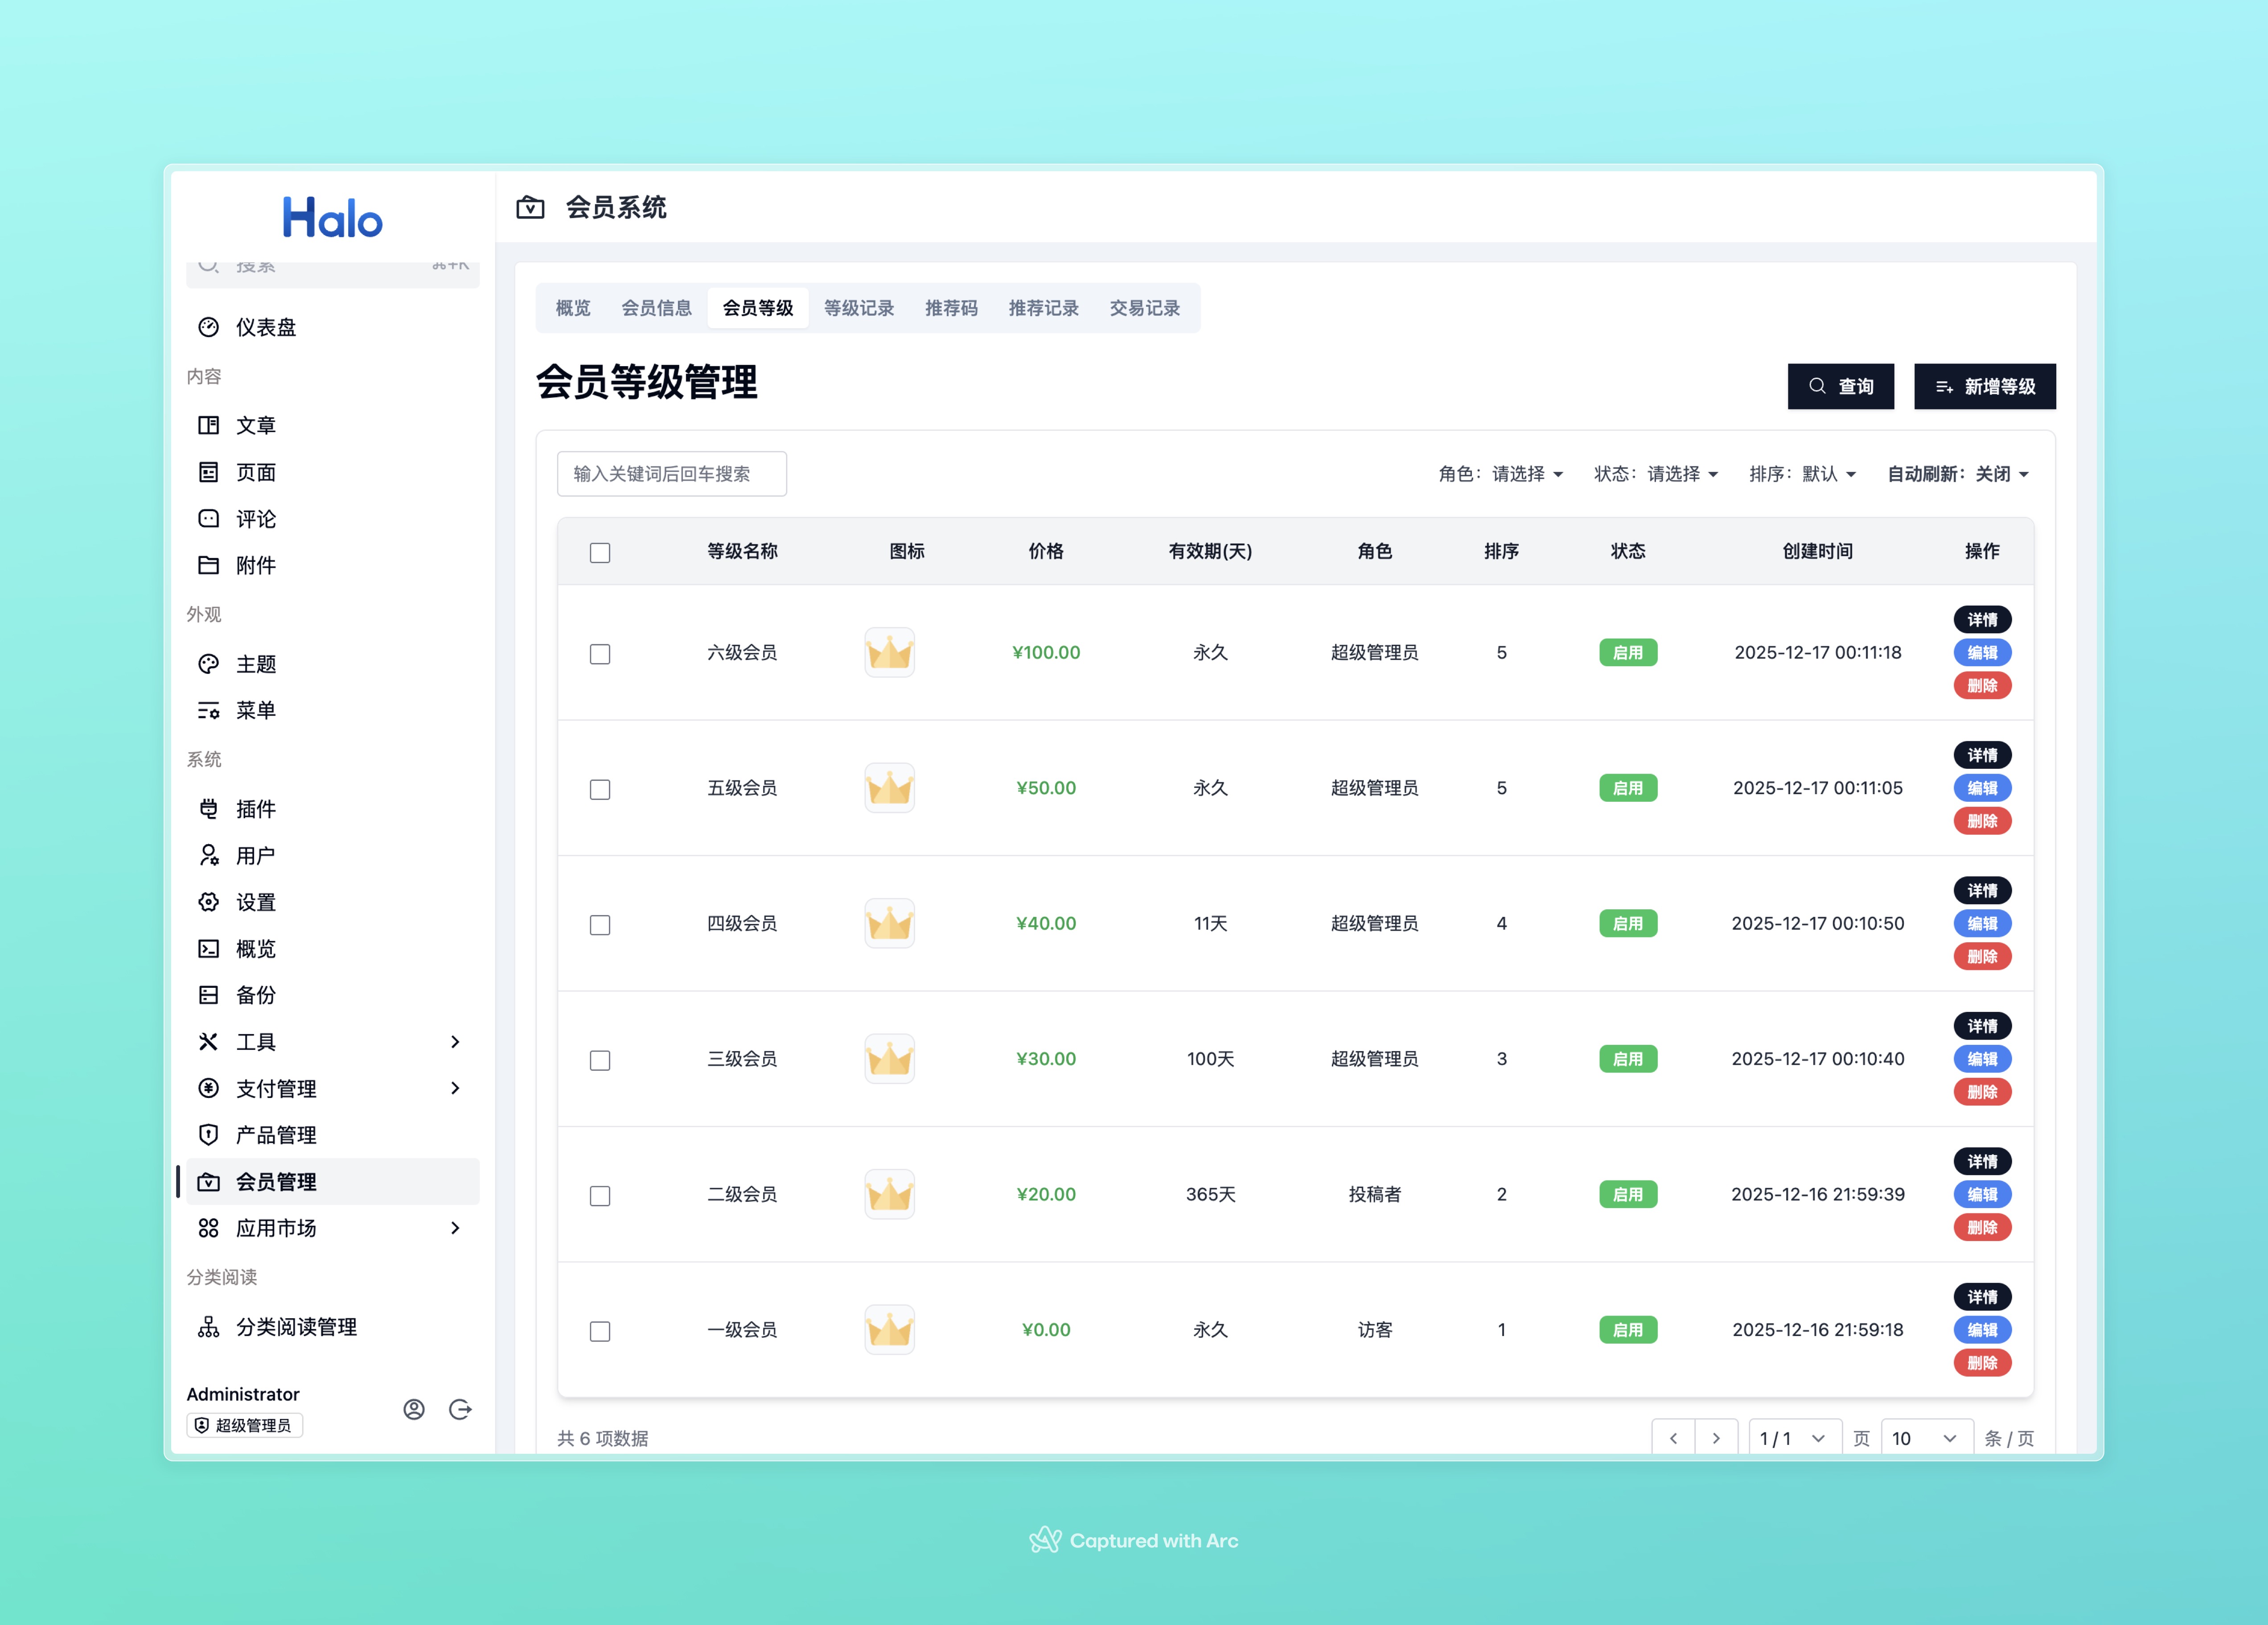Tick the select-all checkbox in table header

pyautogui.click(x=600, y=553)
